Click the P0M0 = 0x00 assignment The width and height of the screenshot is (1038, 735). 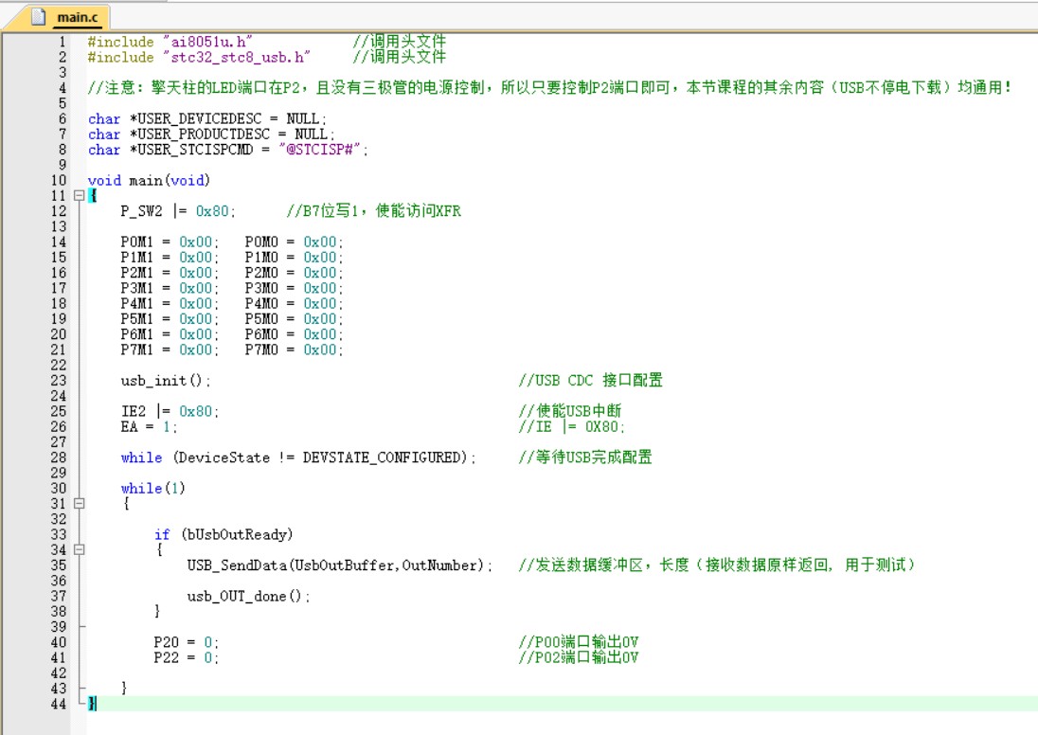[x=294, y=242]
